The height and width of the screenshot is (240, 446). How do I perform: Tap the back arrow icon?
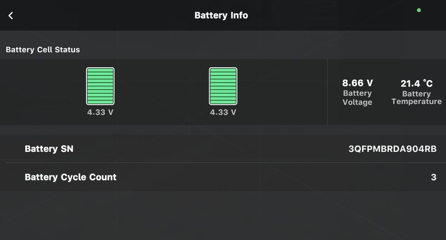point(11,16)
